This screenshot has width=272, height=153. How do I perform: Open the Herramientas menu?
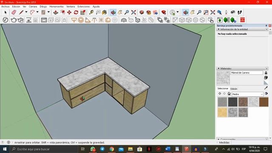click(x=57, y=6)
